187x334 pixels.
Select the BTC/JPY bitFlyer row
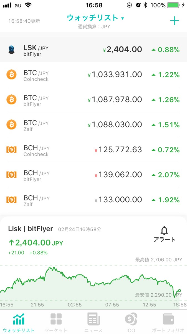pos(93,100)
